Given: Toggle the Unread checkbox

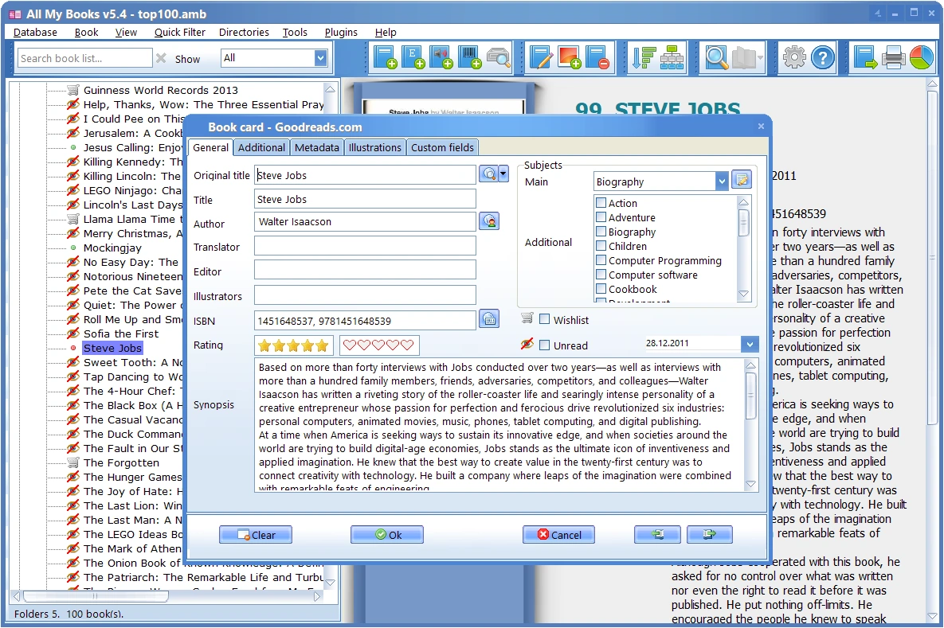Looking at the screenshot, I should pos(545,345).
